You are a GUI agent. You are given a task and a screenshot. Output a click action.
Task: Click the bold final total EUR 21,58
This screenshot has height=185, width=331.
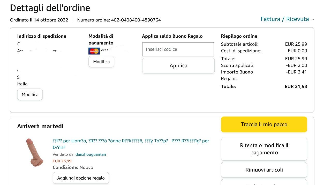point(296,86)
